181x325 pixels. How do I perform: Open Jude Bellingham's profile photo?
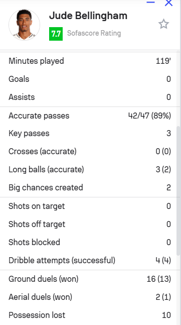point(24,25)
